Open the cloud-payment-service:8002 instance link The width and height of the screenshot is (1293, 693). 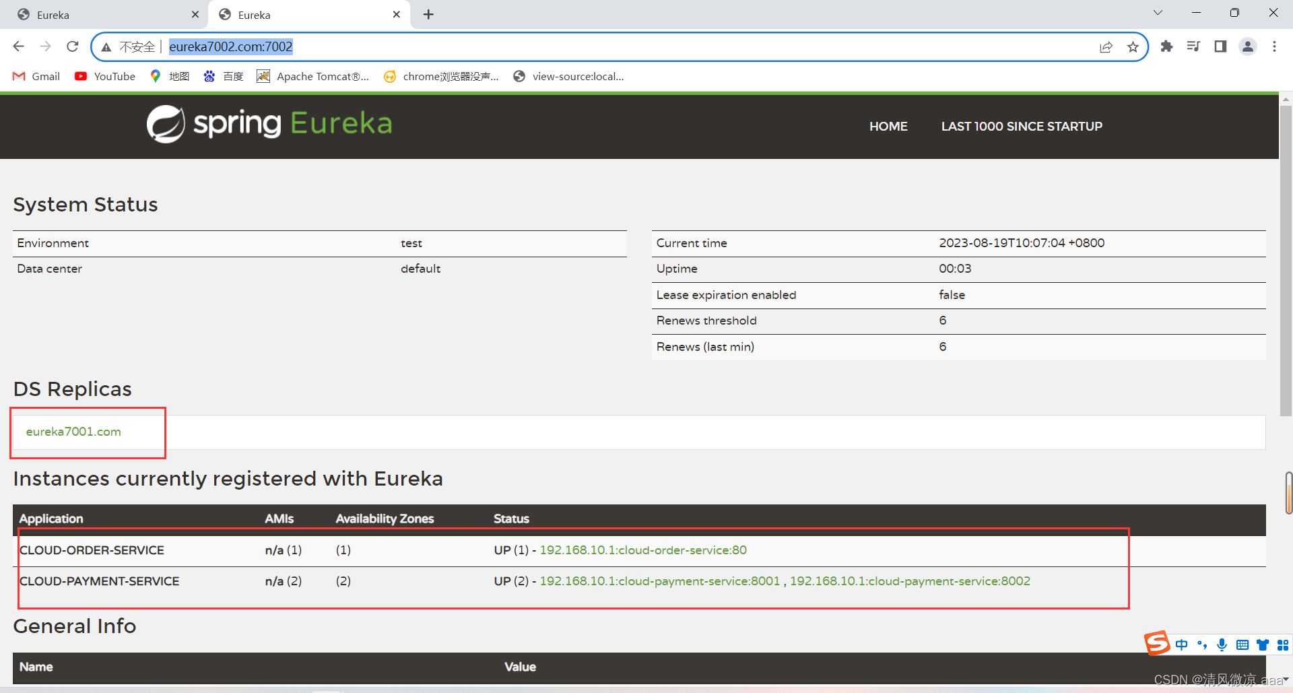coord(910,581)
